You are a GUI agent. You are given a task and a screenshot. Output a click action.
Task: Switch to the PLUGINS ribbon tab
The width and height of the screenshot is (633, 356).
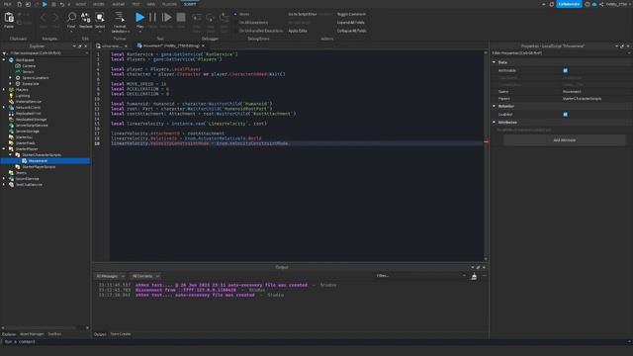point(169,4)
